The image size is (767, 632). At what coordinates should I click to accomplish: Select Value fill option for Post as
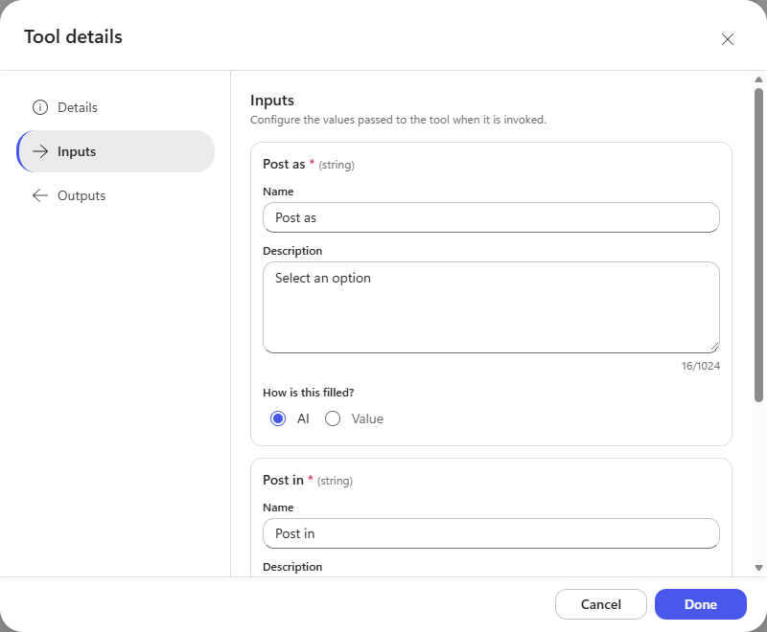pos(333,418)
